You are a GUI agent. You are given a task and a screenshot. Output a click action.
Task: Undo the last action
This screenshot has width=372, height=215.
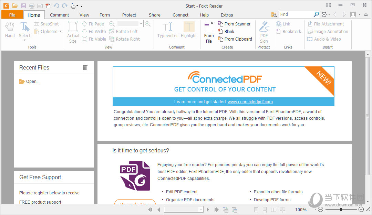[56, 6]
